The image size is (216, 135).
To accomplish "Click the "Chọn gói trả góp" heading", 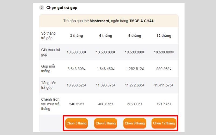I will [x=62, y=8].
